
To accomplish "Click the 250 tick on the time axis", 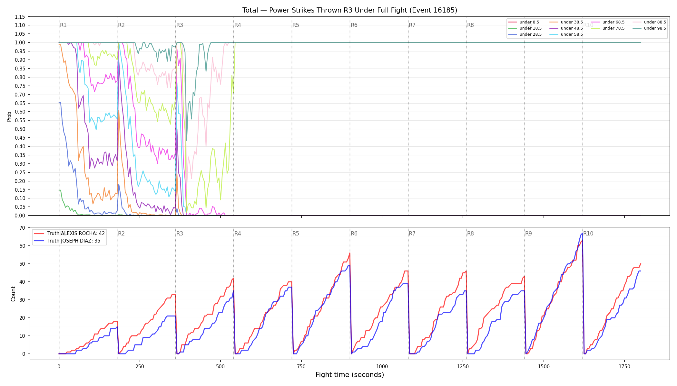I will (x=140, y=366).
